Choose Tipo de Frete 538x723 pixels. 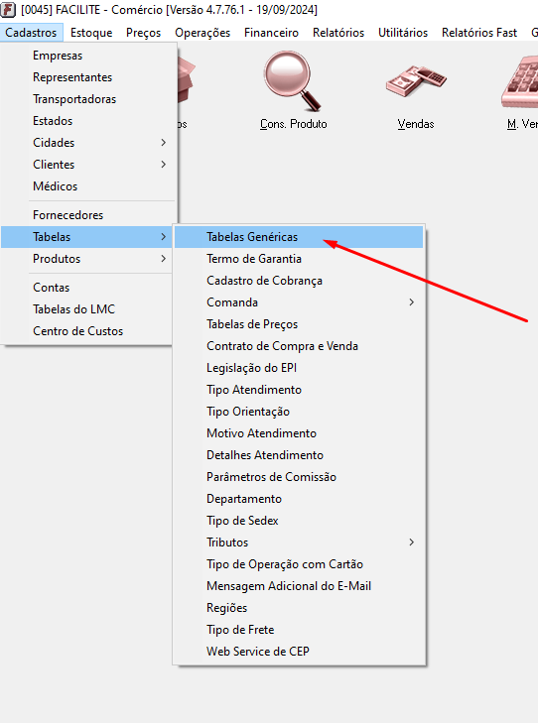click(x=299, y=630)
